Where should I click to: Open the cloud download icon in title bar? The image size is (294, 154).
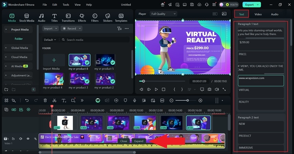click(x=199, y=5)
